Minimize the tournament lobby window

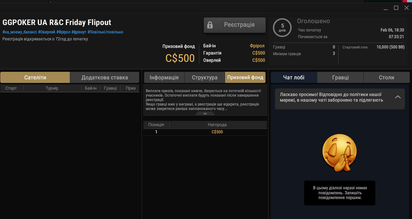click(386, 8)
